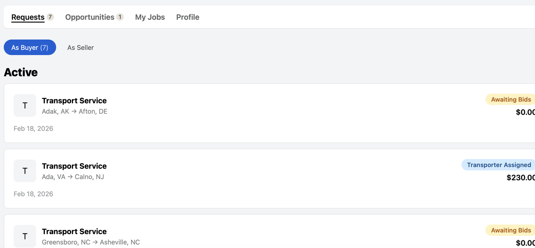Click the $230.00 price on Ada request
535x248 pixels.
521,178
